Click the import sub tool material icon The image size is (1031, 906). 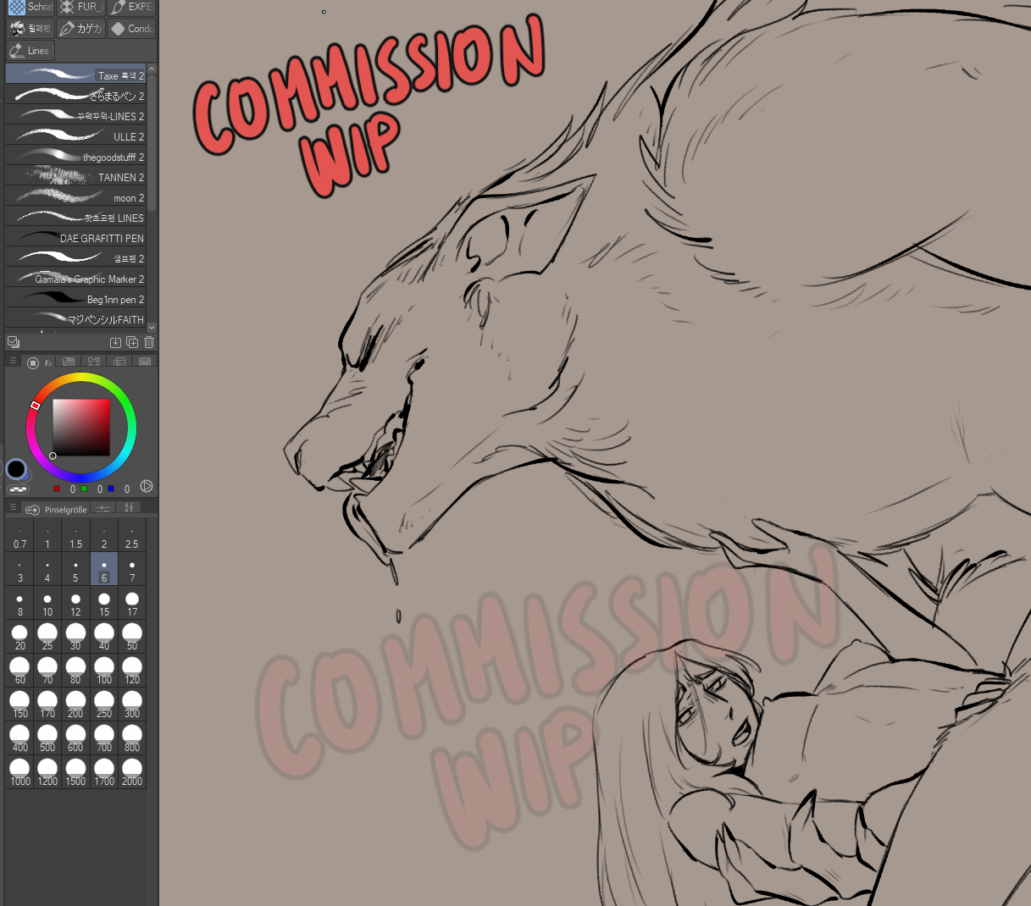(115, 342)
